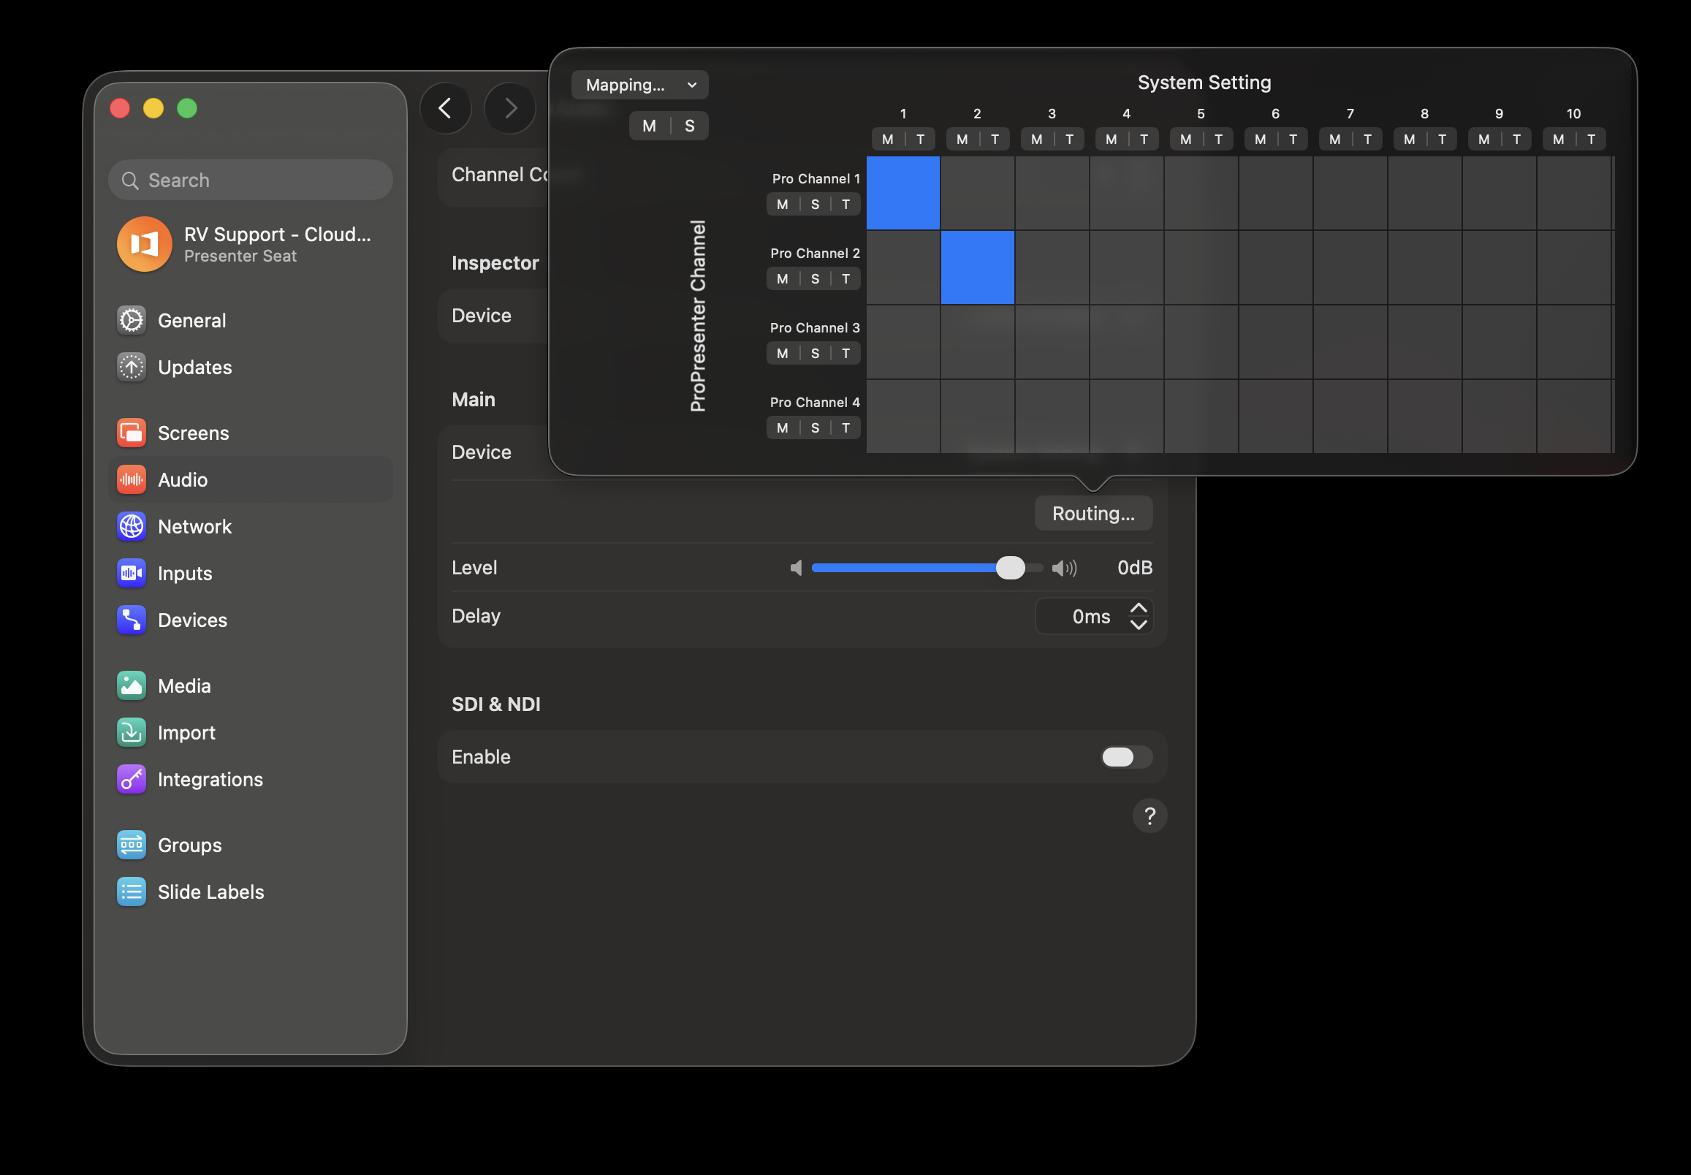Go forward with the right chevron
Viewport: 1691px width, 1175px height.
pyautogui.click(x=510, y=108)
